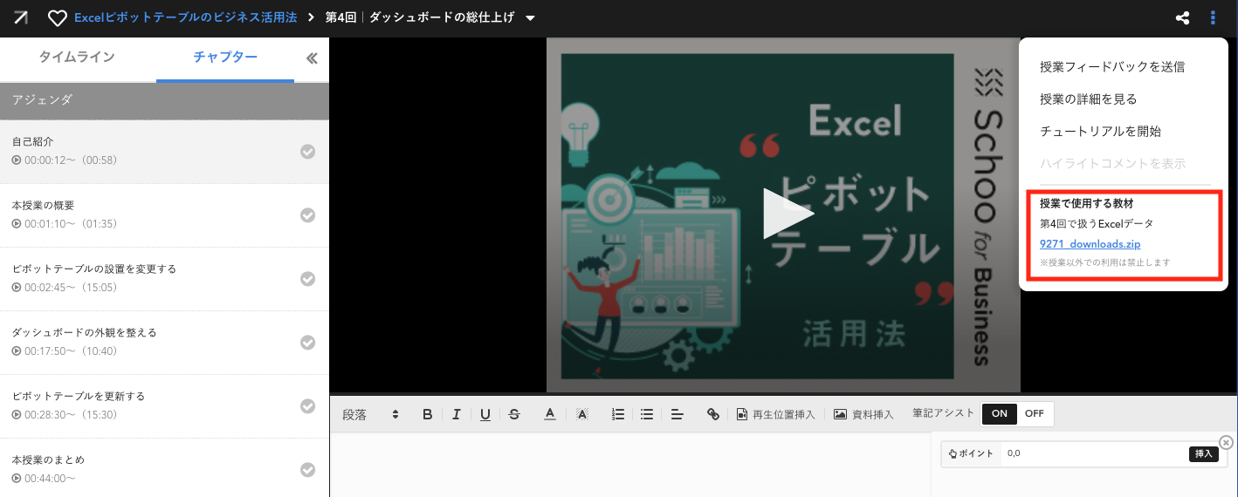Click check mark for ダッシュボードの外観を整える
The image size is (1238, 497).
[307, 343]
